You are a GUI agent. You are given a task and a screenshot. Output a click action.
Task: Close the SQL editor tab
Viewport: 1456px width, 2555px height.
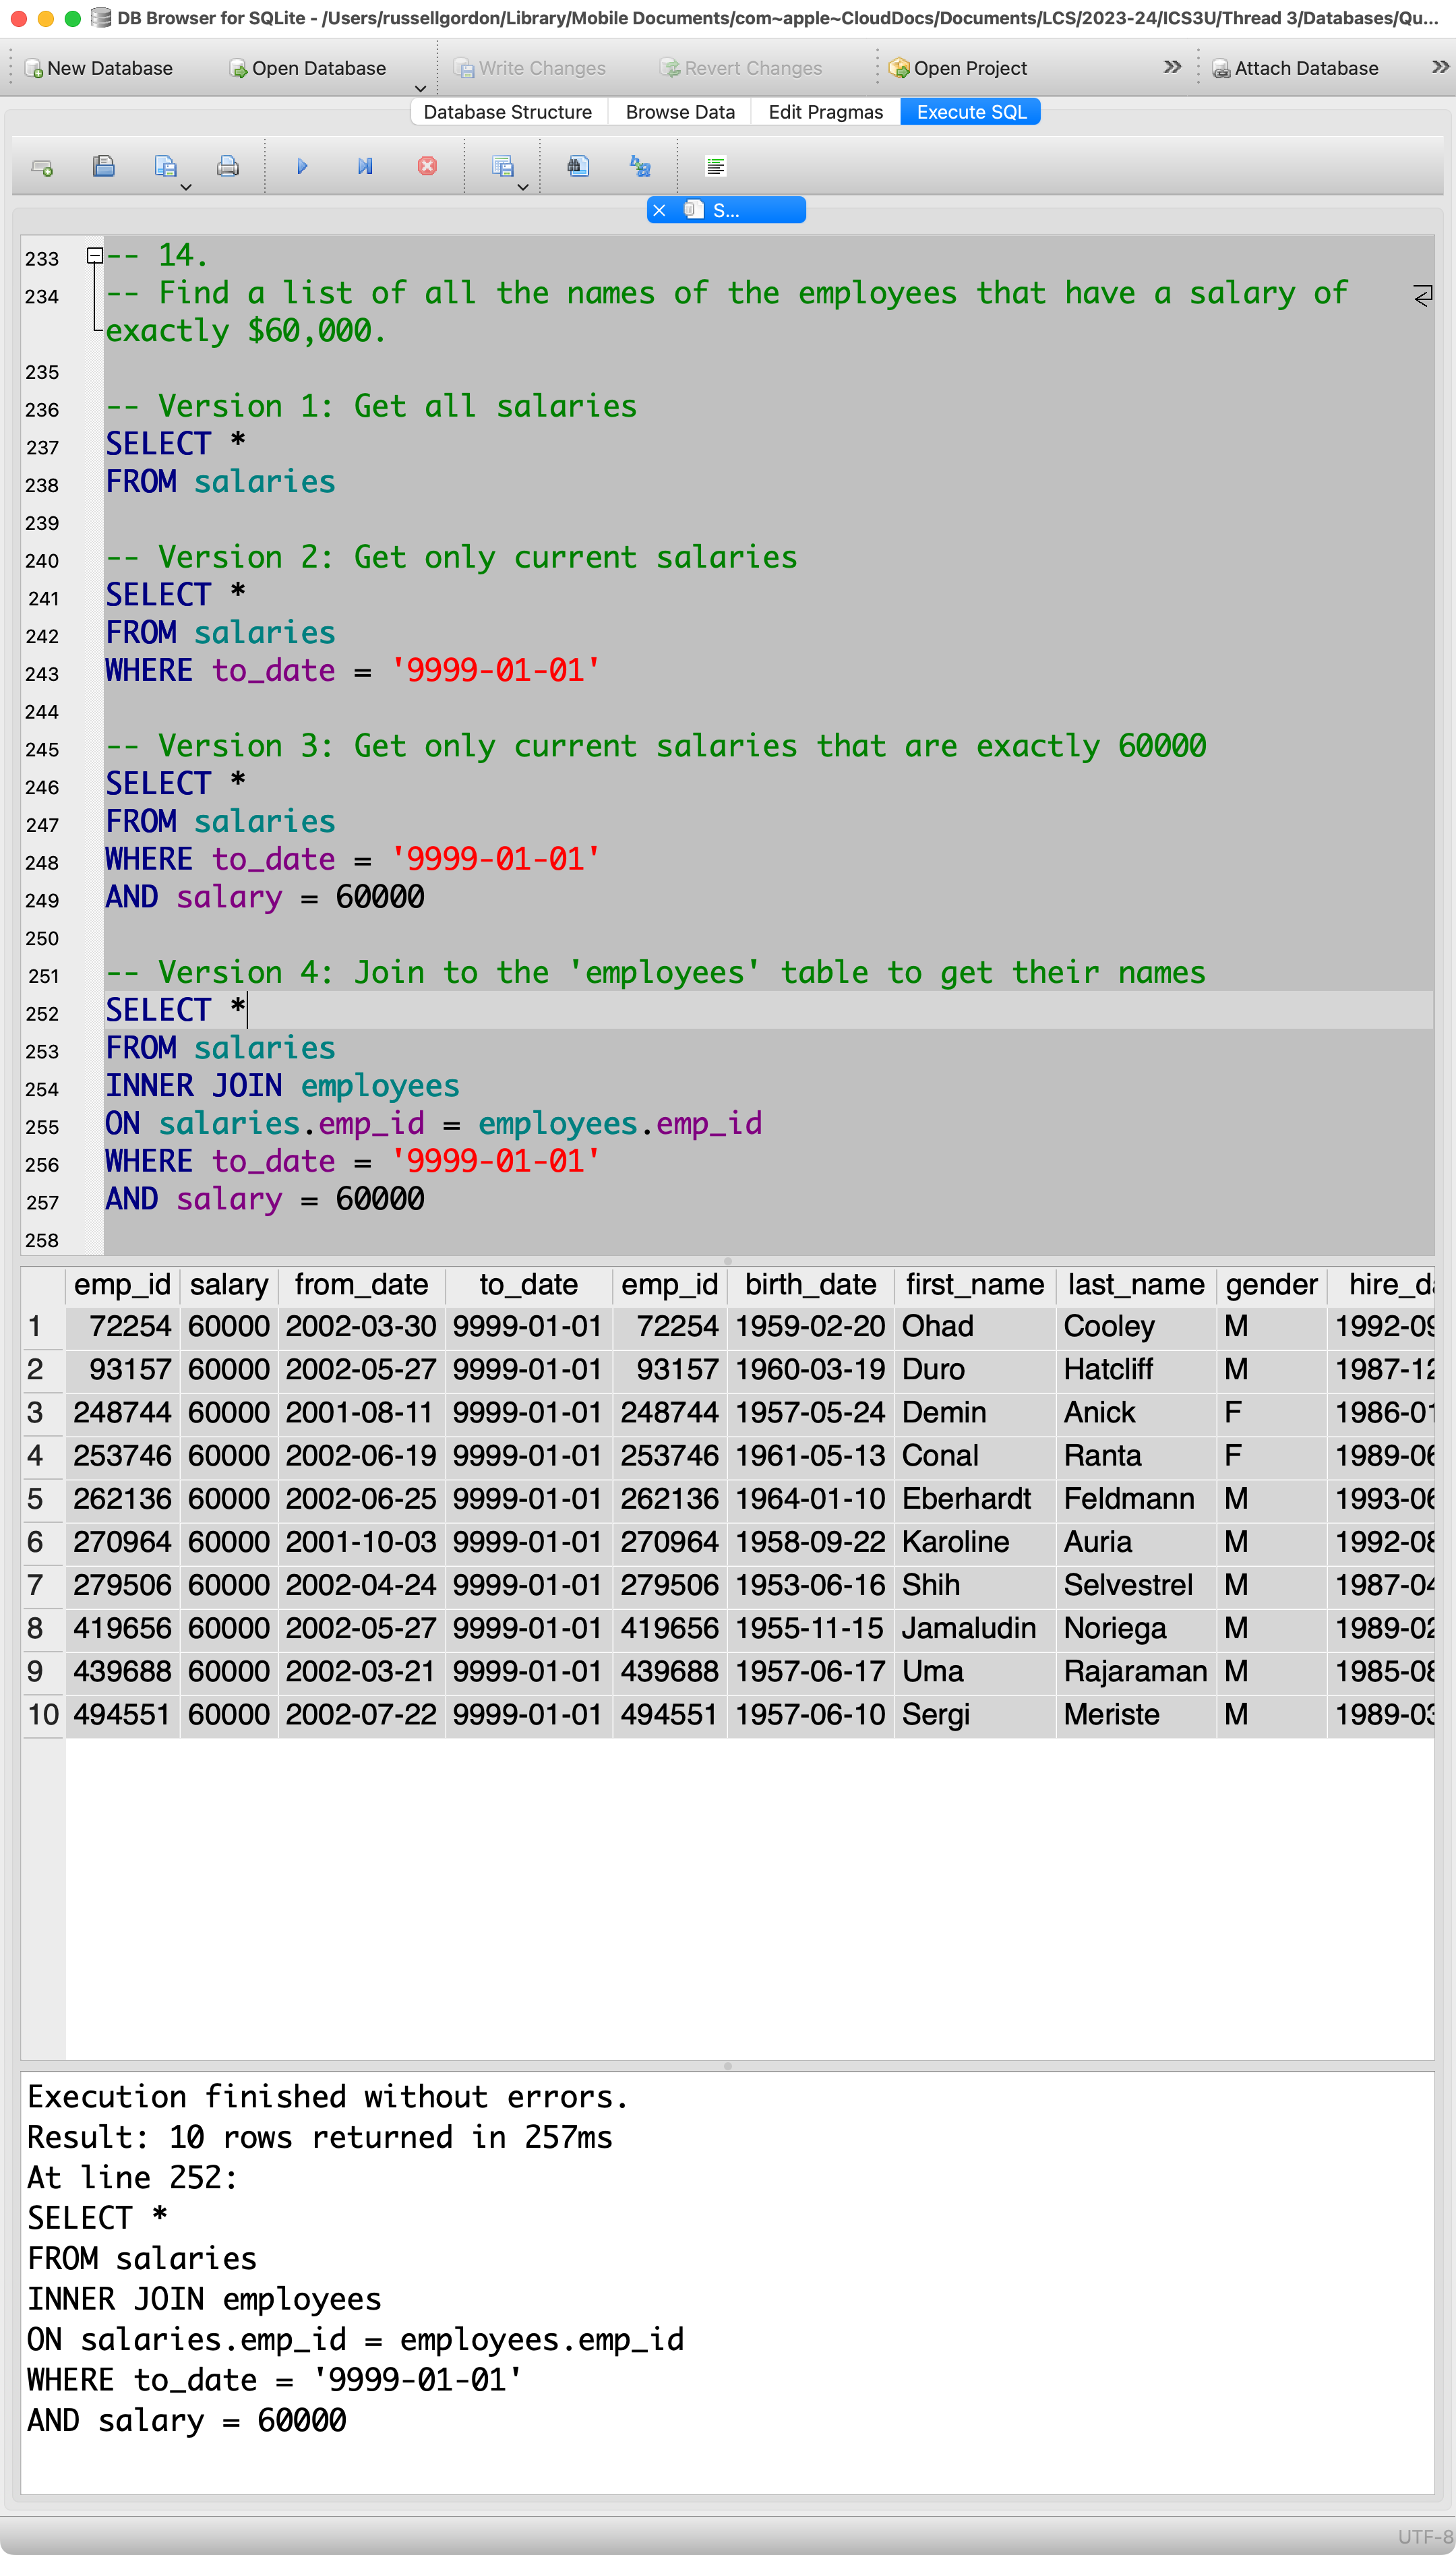pyautogui.click(x=659, y=210)
